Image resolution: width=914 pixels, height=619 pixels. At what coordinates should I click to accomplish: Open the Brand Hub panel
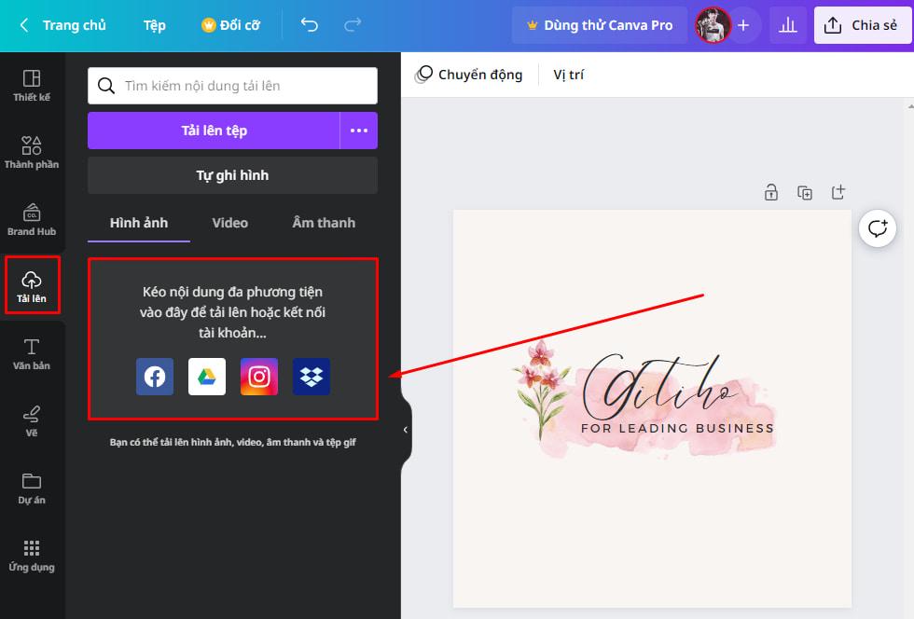point(33,216)
